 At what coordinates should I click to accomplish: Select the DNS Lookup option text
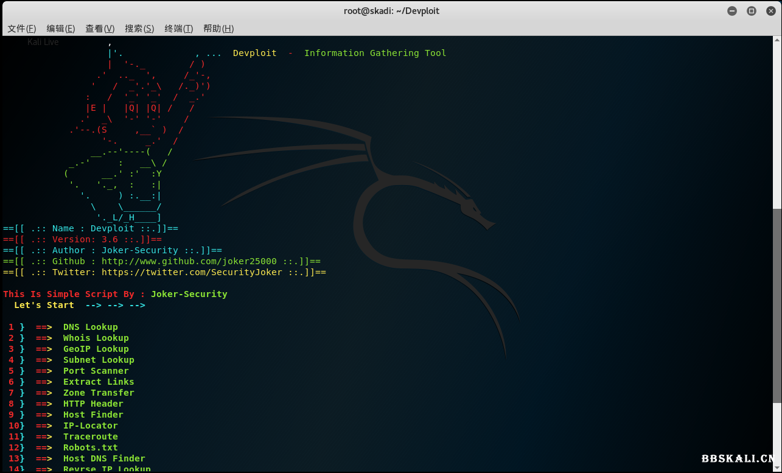pyautogui.click(x=90, y=327)
